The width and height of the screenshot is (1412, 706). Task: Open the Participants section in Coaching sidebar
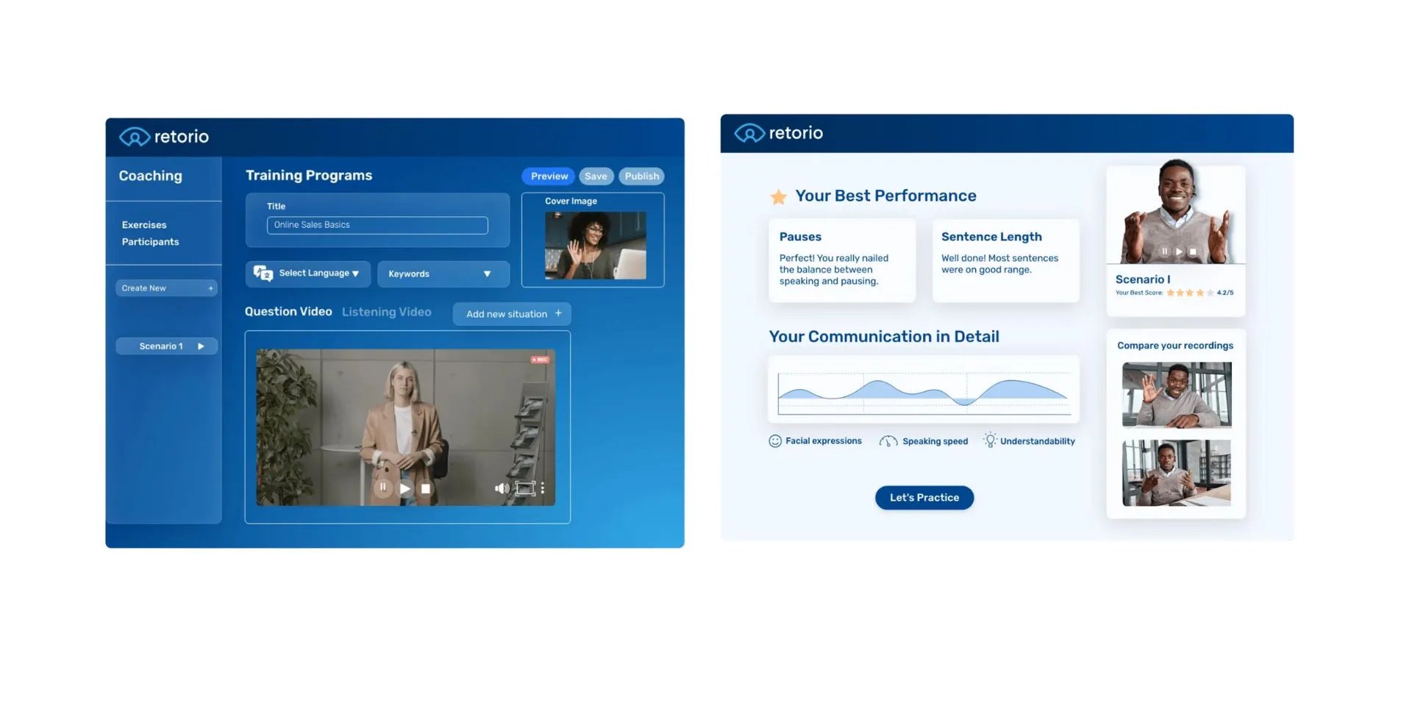(149, 241)
